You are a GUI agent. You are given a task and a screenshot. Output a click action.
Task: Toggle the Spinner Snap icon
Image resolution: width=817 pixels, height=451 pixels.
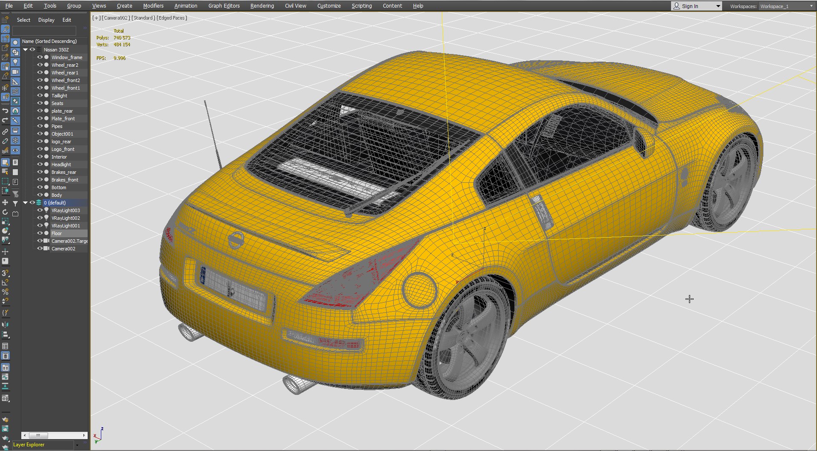5,301
